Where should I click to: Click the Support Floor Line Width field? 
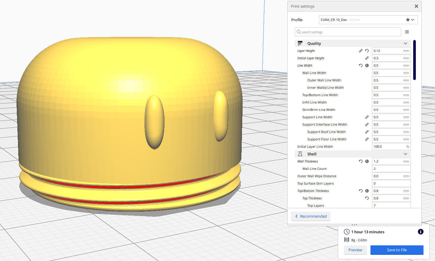point(391,139)
